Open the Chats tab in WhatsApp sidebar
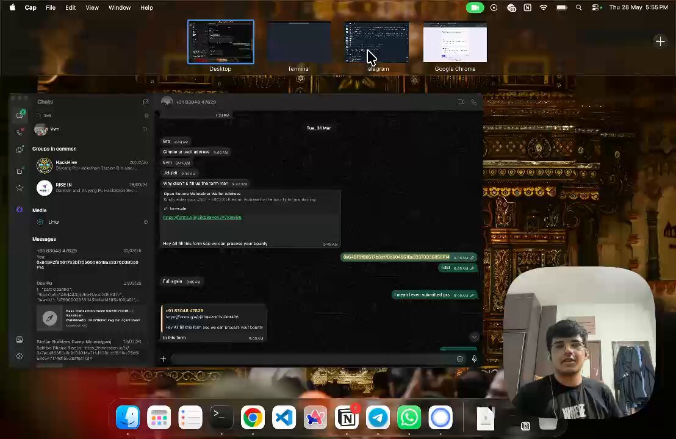The image size is (676, 439). pos(20,115)
